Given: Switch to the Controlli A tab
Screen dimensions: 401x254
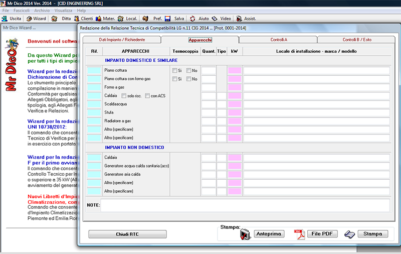Looking at the screenshot, I should coord(278,39).
